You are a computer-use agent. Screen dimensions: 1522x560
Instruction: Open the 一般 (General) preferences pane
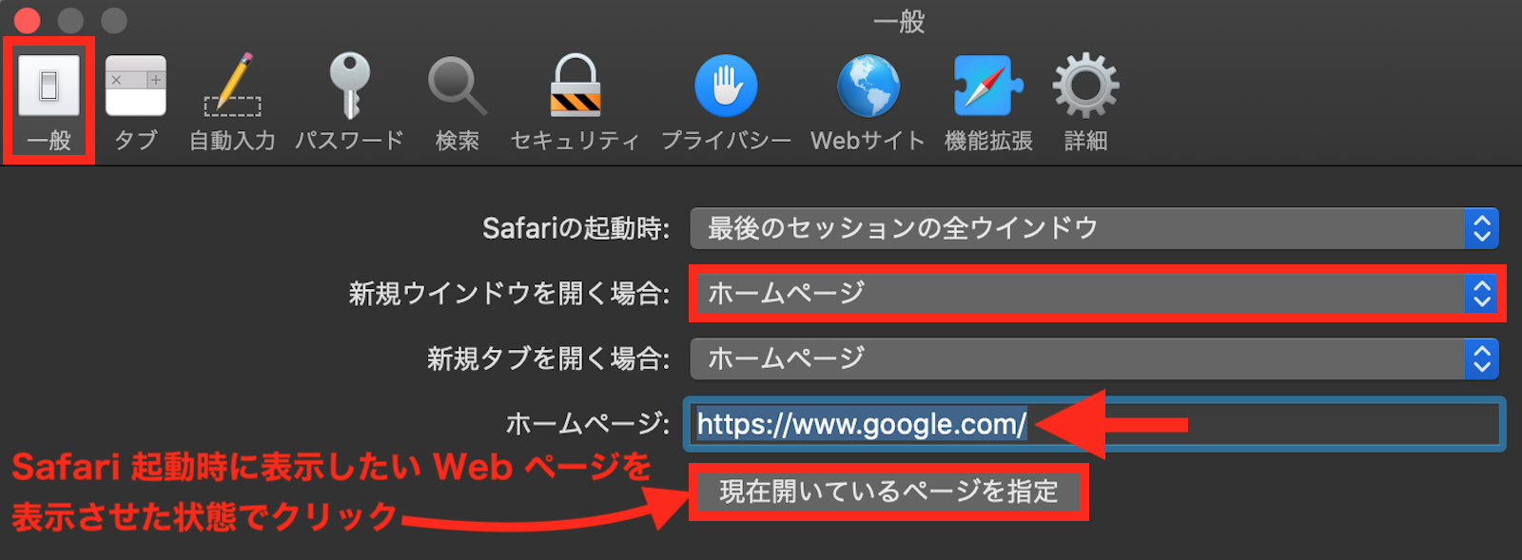point(49,101)
